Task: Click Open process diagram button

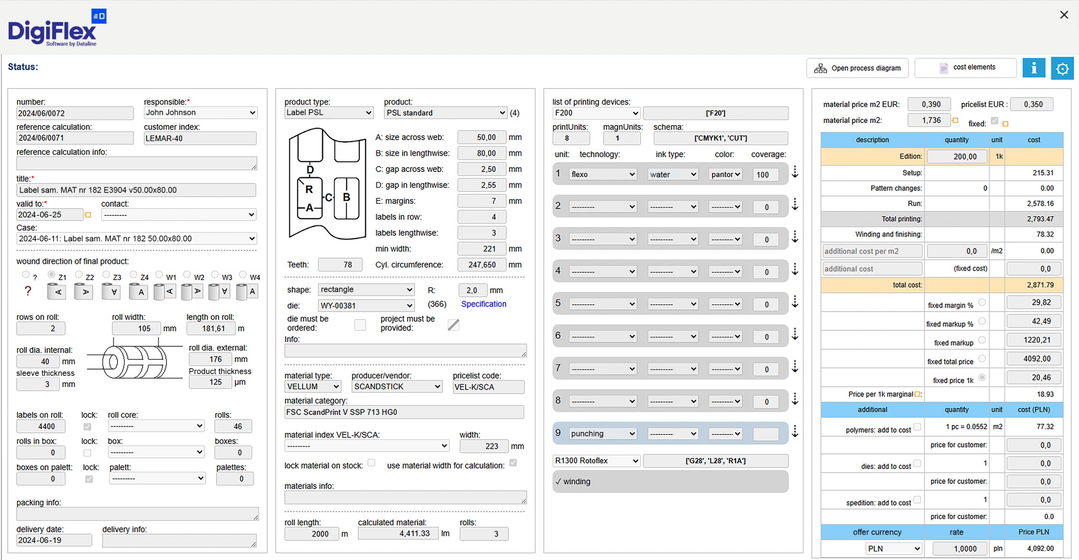Action: tap(857, 68)
